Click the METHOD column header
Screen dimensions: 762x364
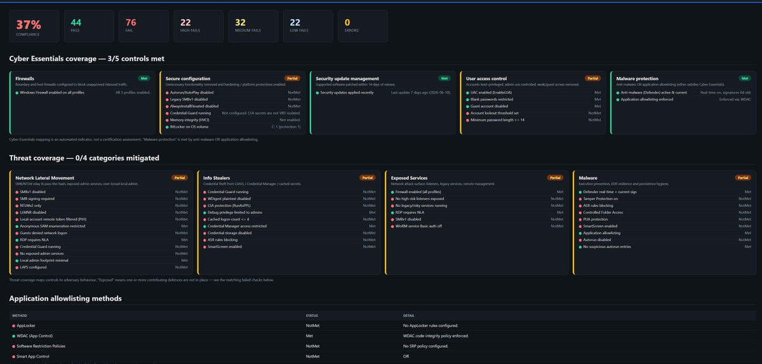point(20,315)
